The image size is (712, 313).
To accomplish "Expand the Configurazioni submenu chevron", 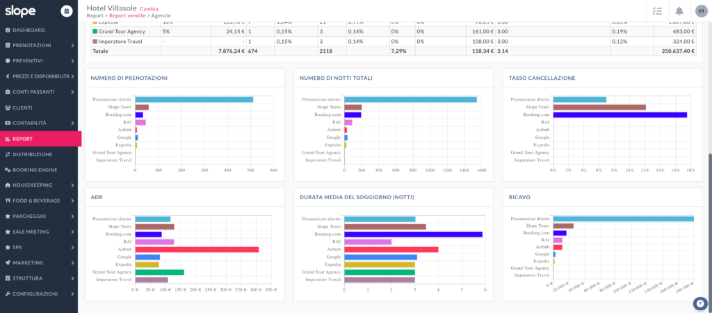I will [72, 294].
